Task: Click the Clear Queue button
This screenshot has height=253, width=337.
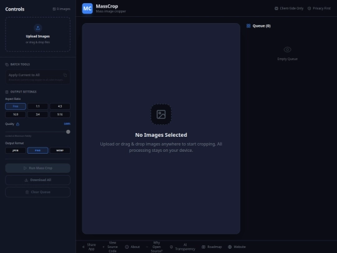Action: [x=37, y=192]
